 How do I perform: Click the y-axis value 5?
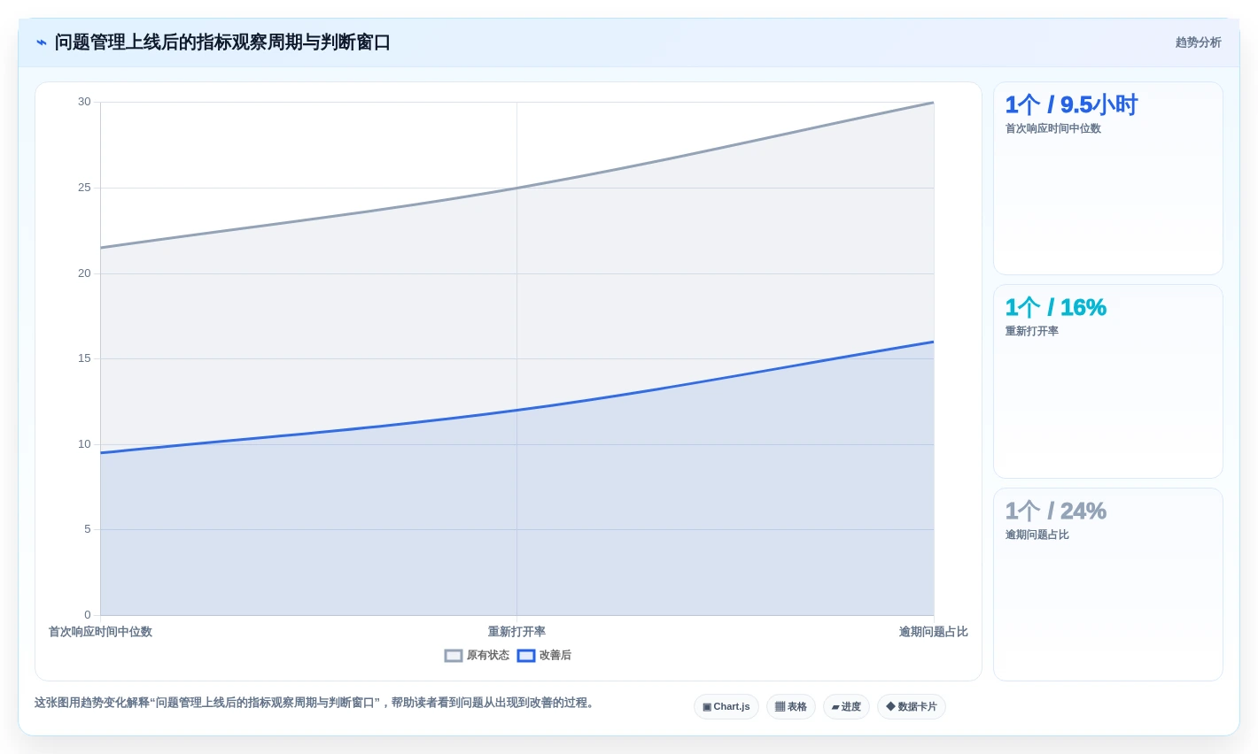click(88, 529)
